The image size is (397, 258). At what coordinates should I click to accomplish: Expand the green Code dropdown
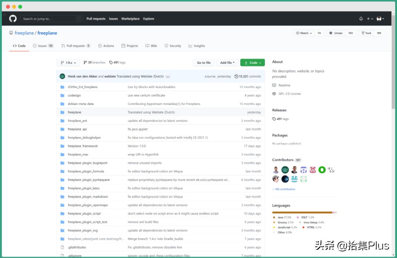click(x=253, y=63)
